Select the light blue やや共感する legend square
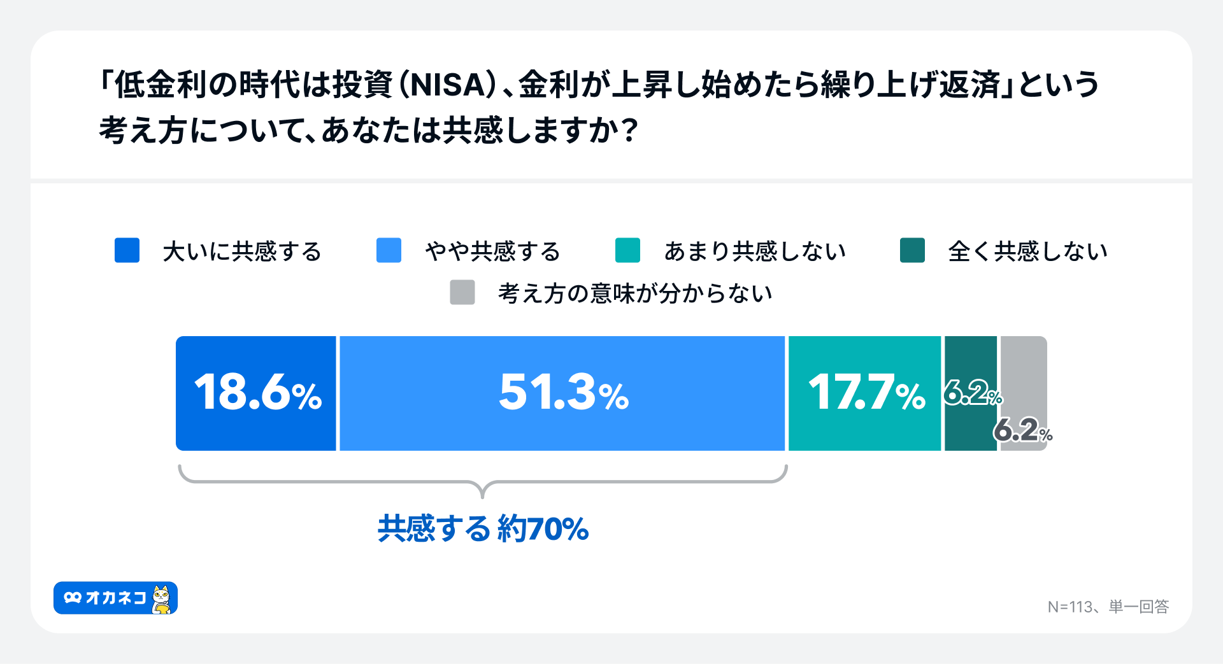The height and width of the screenshot is (664, 1223). (389, 250)
